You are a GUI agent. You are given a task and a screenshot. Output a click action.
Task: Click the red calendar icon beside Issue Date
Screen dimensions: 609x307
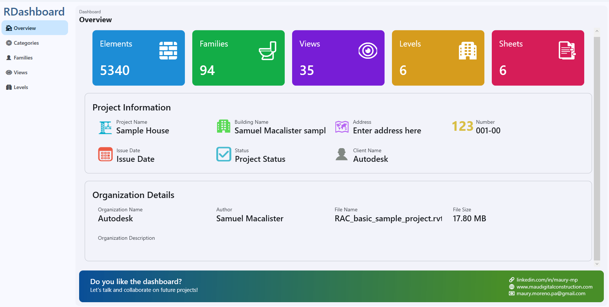pyautogui.click(x=105, y=154)
